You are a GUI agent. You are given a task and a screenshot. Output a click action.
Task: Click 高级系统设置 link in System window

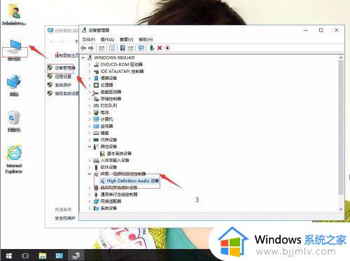coord(66,93)
